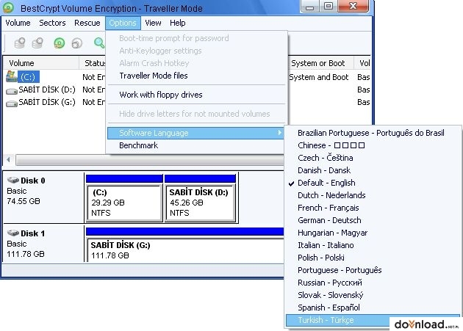Click the System or Boot column header
Viewport: 463px width, 331px height.
320,63
